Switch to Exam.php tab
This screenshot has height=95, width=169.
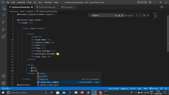point(68,7)
